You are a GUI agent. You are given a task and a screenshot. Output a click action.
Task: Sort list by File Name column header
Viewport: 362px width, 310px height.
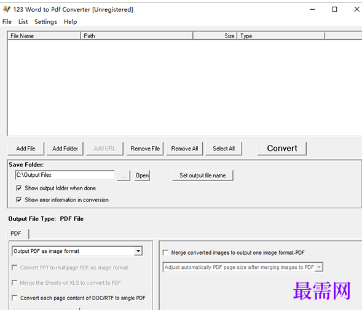pos(44,36)
